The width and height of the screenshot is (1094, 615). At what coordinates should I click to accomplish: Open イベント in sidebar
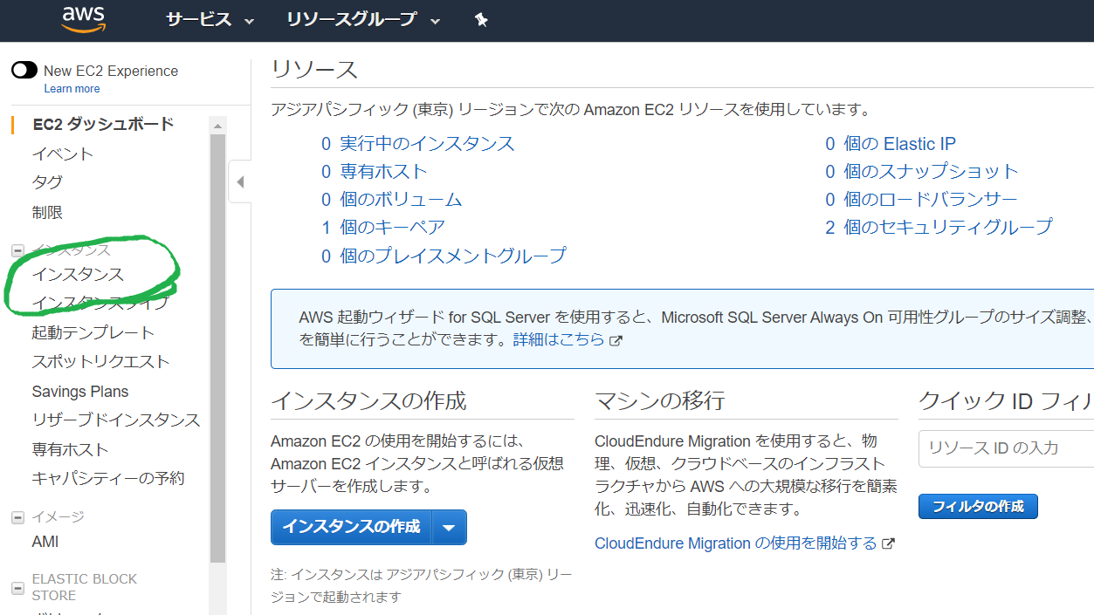tap(63, 154)
